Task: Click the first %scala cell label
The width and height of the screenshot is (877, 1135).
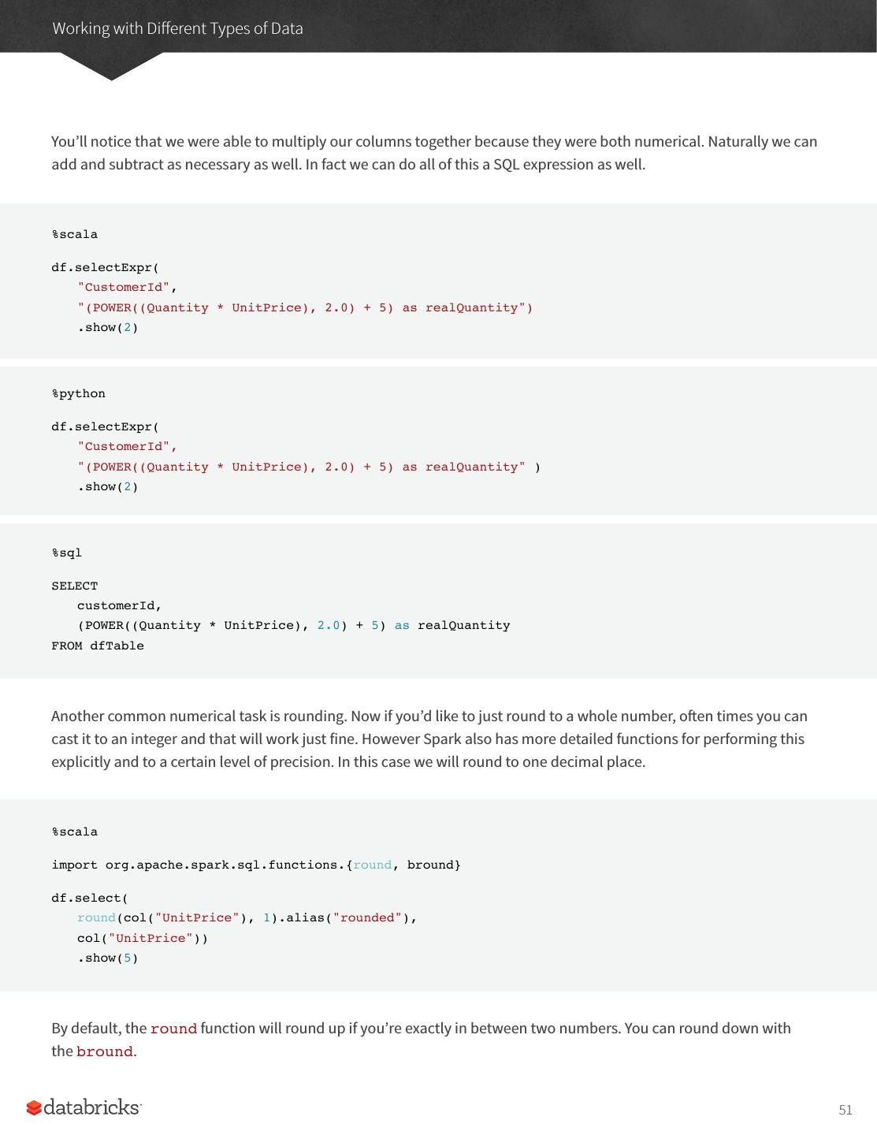Action: [75, 234]
